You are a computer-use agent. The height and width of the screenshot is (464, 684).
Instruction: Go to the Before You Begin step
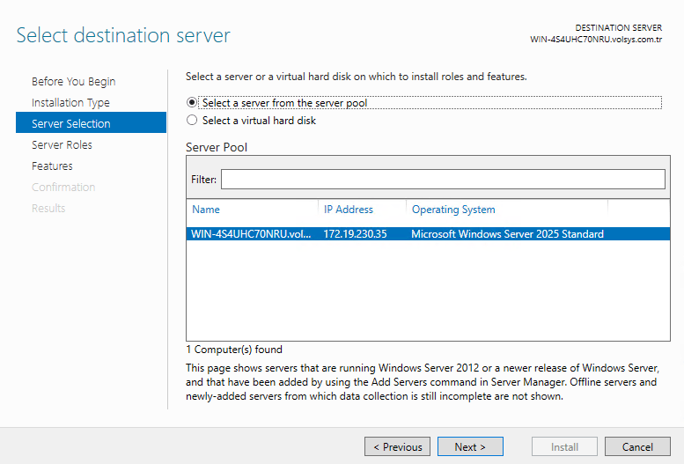coord(73,82)
